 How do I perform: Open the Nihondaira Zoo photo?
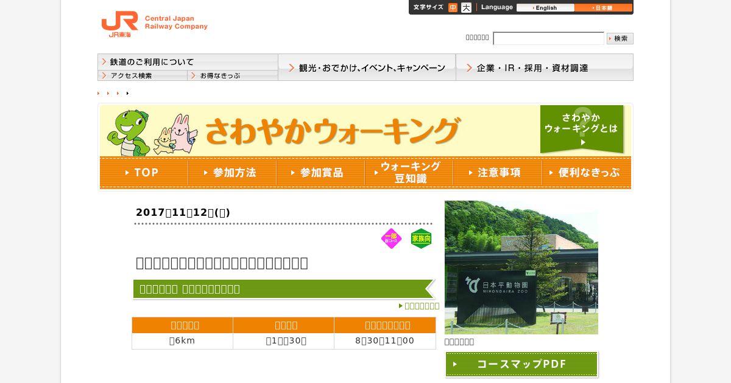pos(521,267)
